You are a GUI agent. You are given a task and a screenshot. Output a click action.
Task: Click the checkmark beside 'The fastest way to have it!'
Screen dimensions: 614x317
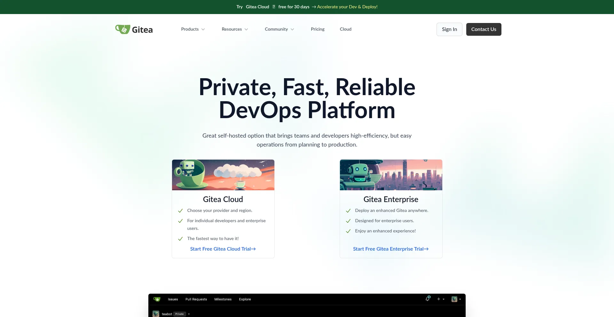[180, 239]
